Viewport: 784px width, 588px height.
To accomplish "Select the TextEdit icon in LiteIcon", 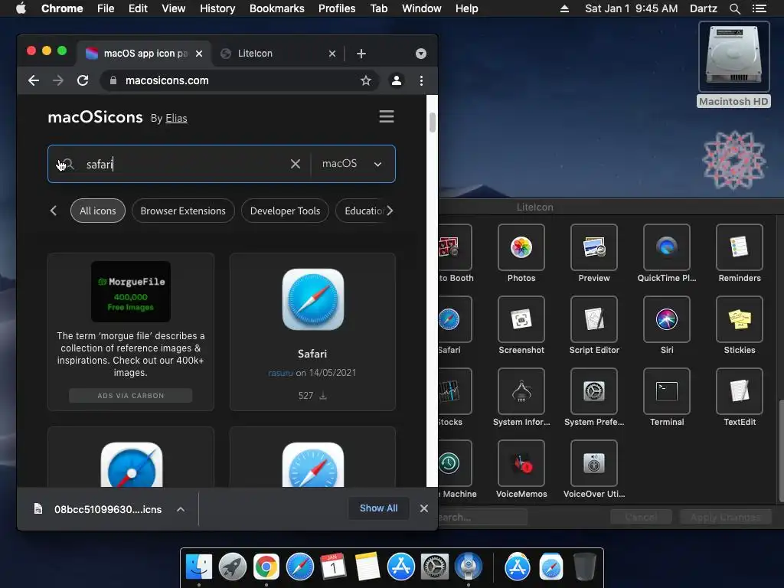I will pos(740,391).
